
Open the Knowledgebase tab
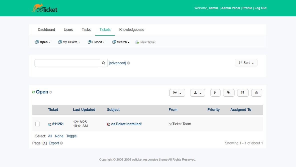[x=131, y=30]
